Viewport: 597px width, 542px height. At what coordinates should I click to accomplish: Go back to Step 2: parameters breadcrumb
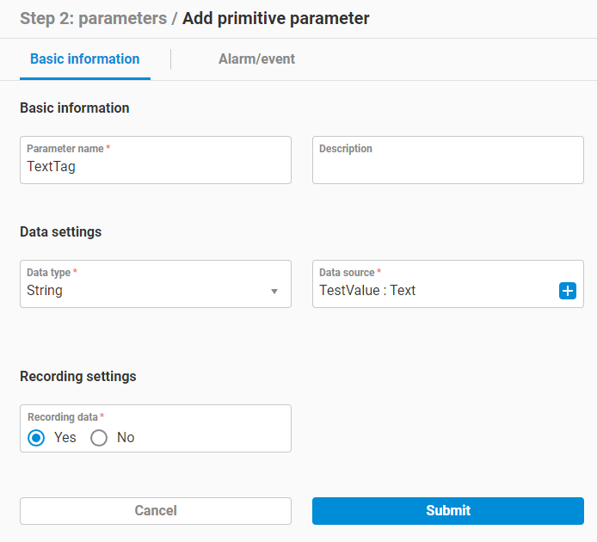(93, 18)
